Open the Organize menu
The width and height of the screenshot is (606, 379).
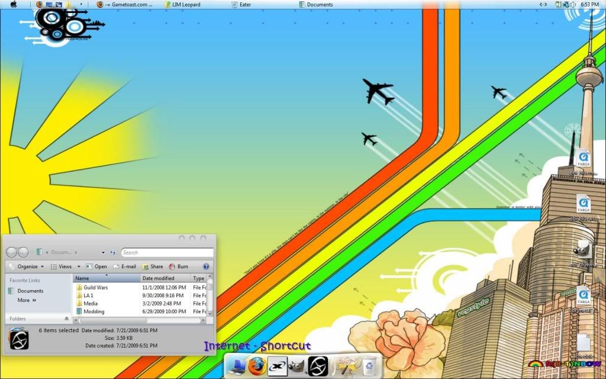pos(27,266)
